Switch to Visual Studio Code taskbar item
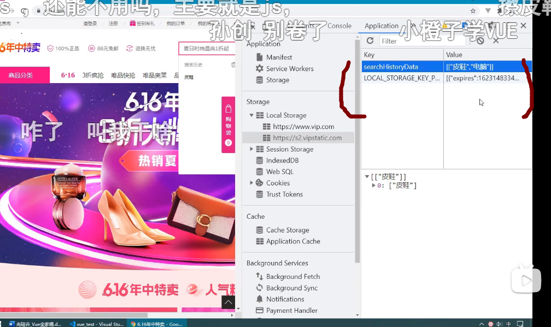This screenshot has width=551, height=327. (96, 324)
